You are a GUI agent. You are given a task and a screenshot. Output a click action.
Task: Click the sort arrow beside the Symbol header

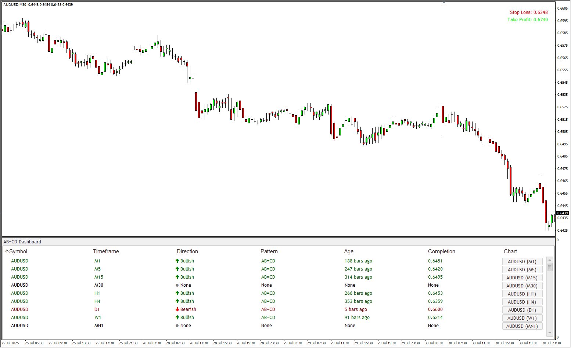point(7,251)
